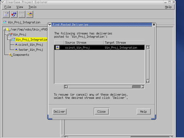Select ccinst_Win_Proj stream in the tree
This screenshot has height=138, width=184.
(x=31, y=44)
